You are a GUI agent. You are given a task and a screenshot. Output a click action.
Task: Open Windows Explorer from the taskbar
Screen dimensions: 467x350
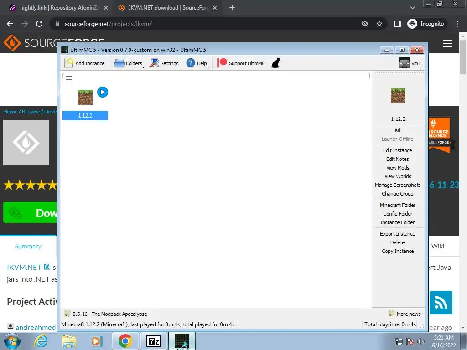pyautogui.click(x=69, y=341)
